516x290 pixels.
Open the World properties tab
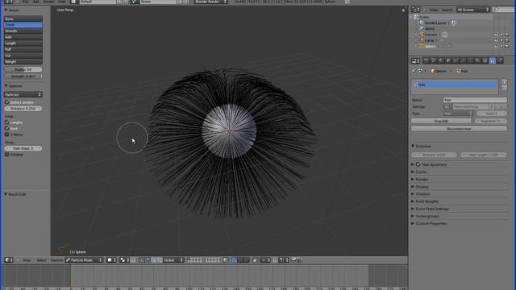(x=441, y=60)
